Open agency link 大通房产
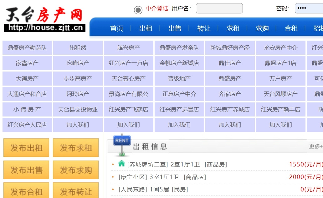323x198 pixels. pyautogui.click(x=27, y=78)
